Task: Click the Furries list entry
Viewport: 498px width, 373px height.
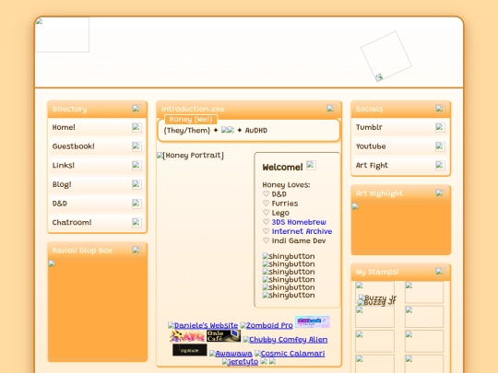Action: [x=285, y=204]
